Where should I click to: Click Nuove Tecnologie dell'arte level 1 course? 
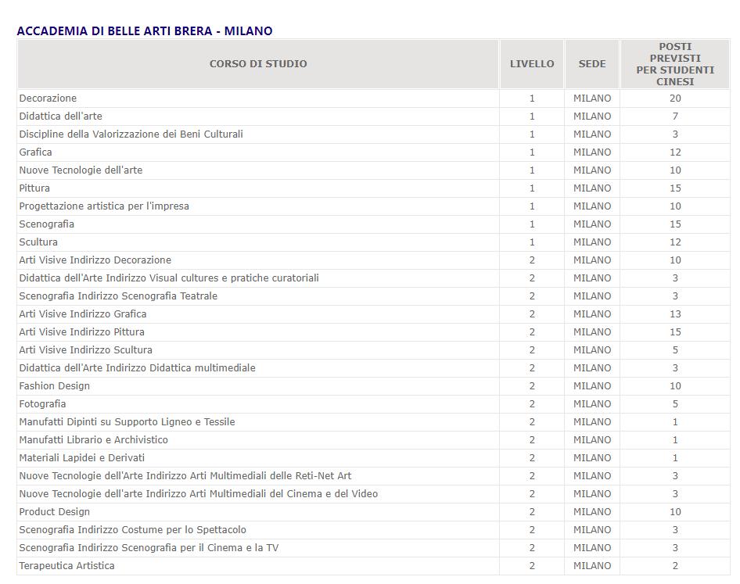click(81, 170)
